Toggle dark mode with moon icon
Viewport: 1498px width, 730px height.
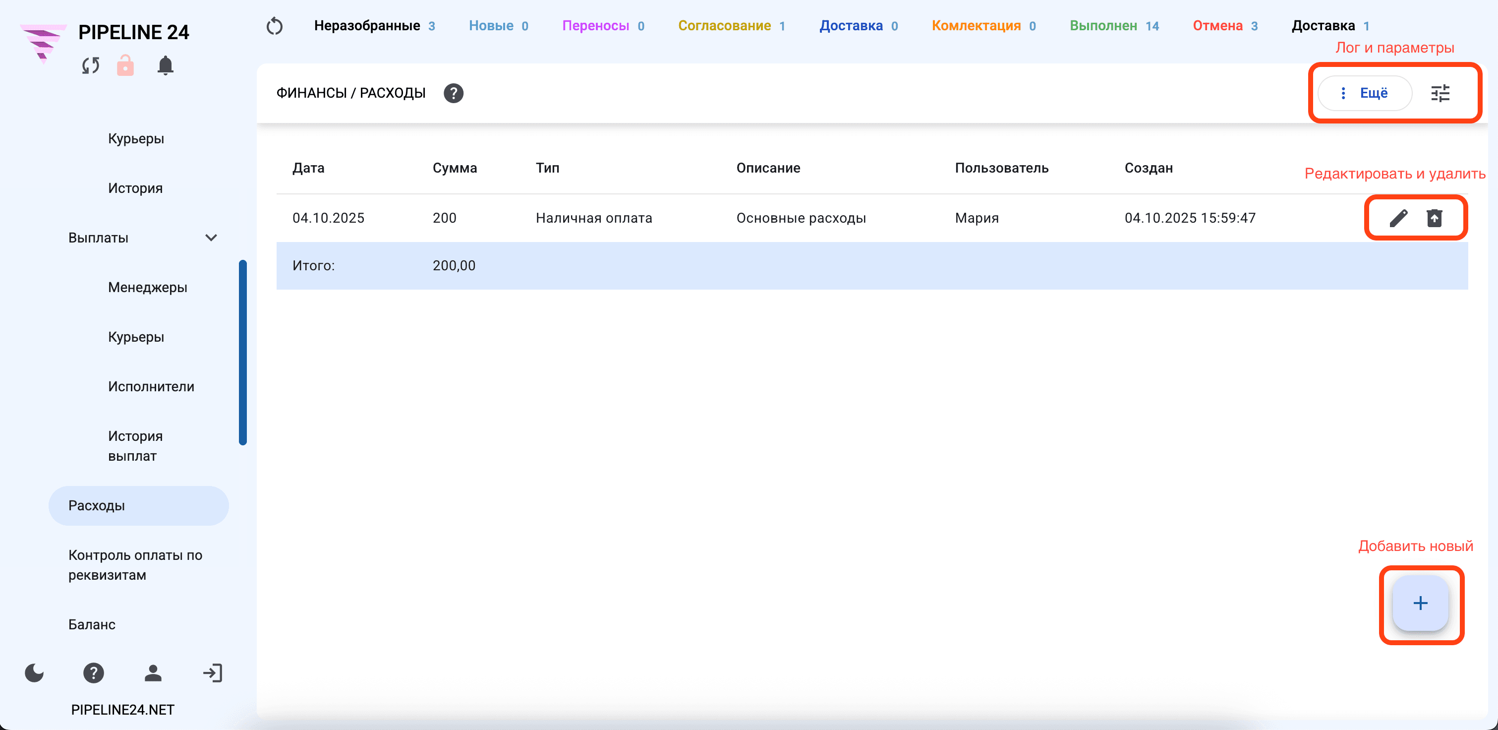34,673
